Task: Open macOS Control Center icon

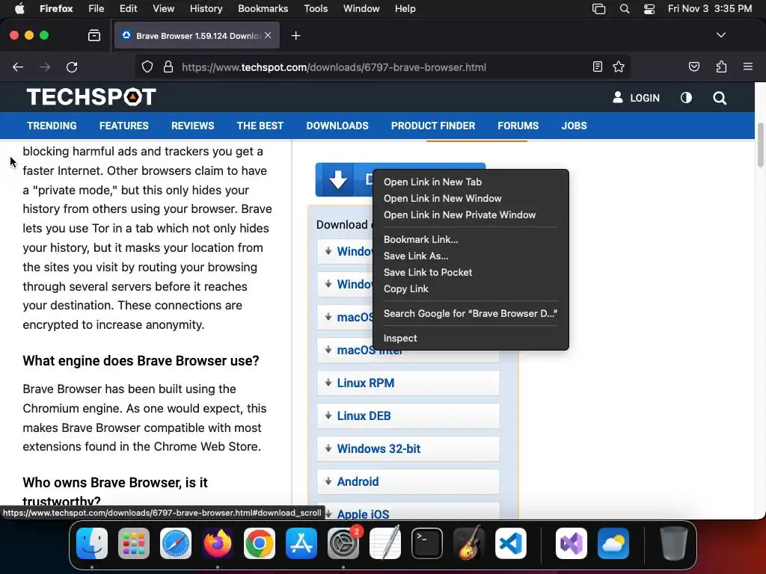Action: point(649,9)
